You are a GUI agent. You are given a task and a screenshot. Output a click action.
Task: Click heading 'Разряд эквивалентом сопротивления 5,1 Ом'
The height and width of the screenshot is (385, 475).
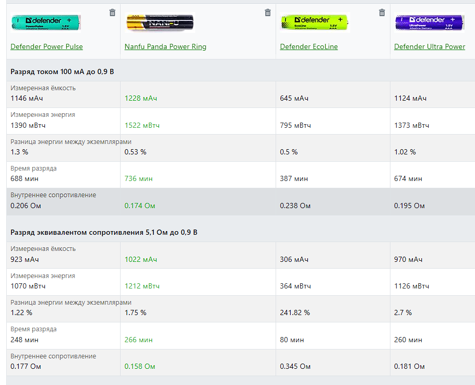click(x=104, y=233)
